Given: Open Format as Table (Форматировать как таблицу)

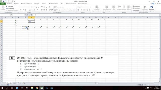Looking at the screenshot, I should click(107, 8).
